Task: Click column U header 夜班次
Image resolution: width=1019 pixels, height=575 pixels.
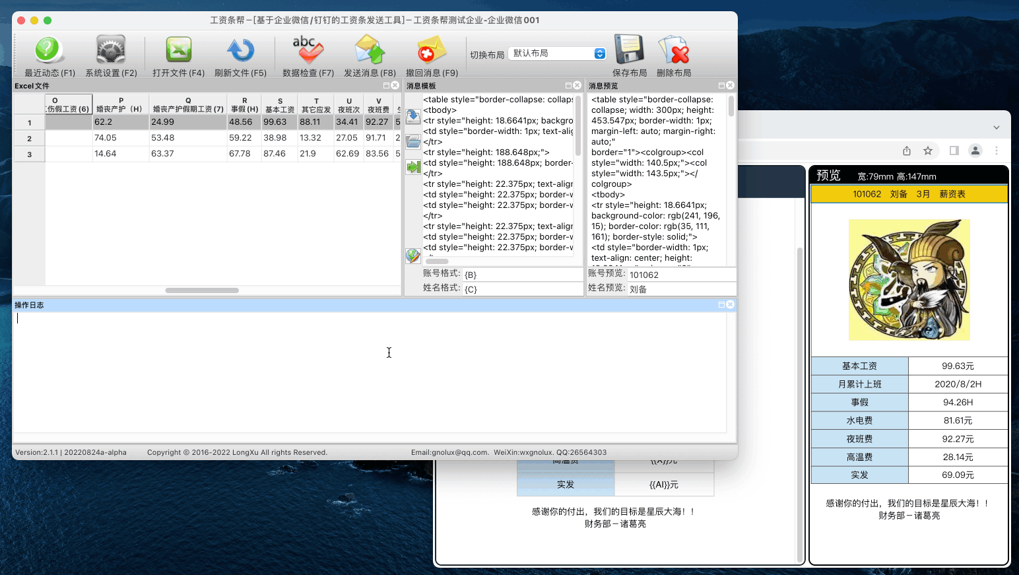Action: [x=349, y=104]
